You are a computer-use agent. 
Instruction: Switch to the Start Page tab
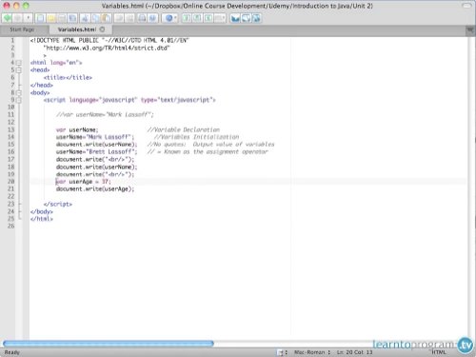pos(22,30)
